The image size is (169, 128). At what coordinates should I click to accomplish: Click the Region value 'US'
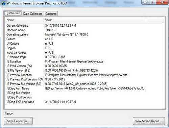47,48
